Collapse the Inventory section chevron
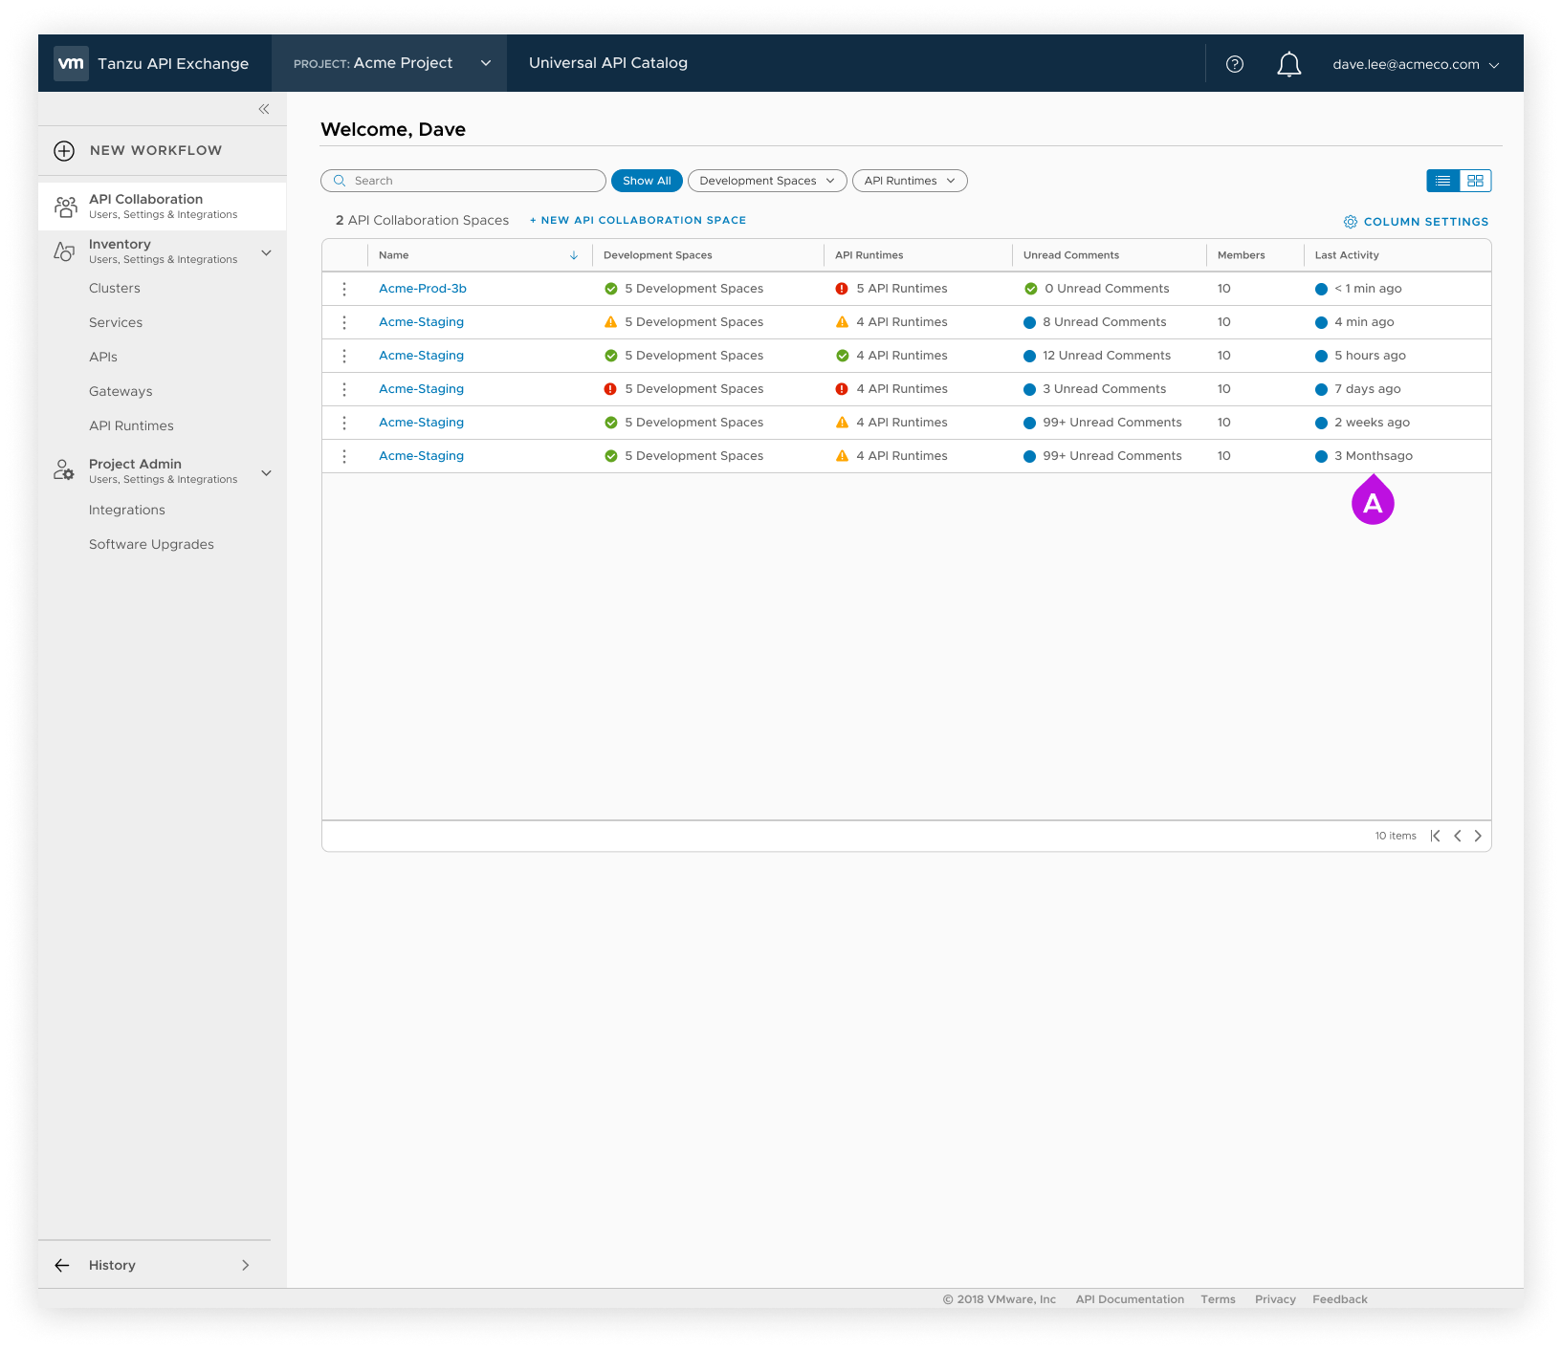The image size is (1562, 1350). click(x=267, y=252)
